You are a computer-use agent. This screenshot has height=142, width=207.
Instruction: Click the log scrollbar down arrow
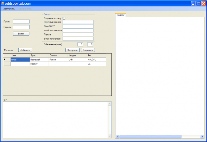click(x=110, y=136)
